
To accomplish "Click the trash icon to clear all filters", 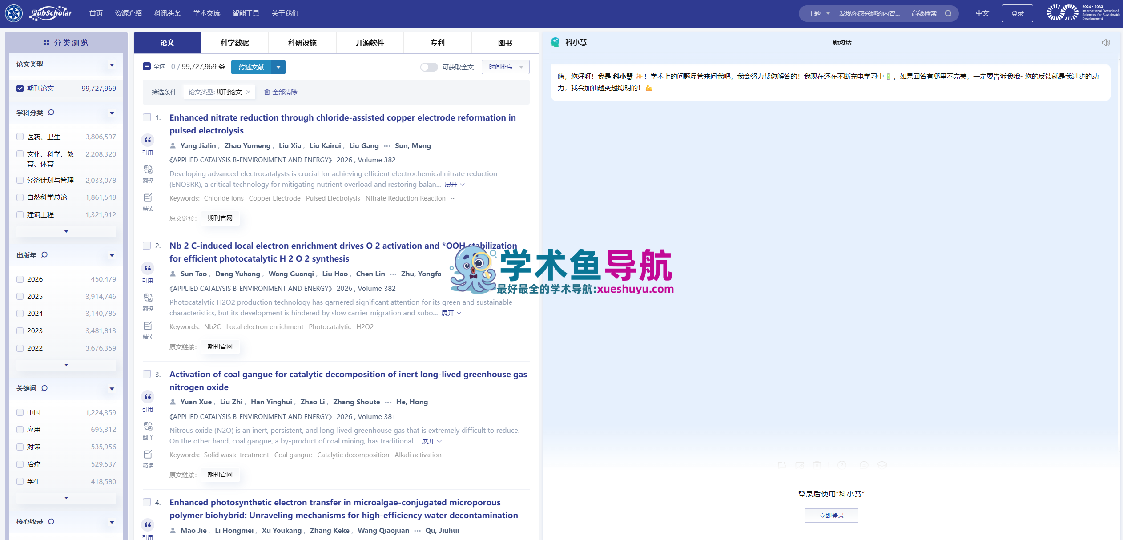I will 267,92.
